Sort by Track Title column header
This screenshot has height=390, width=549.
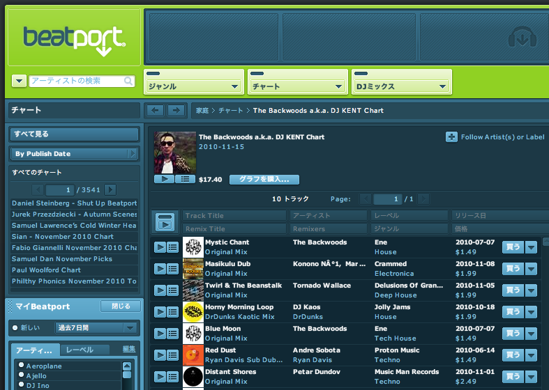[234, 216]
